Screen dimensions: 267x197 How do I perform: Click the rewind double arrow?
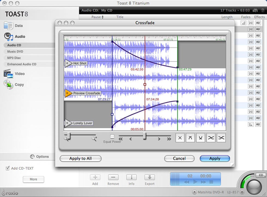click(121, 139)
